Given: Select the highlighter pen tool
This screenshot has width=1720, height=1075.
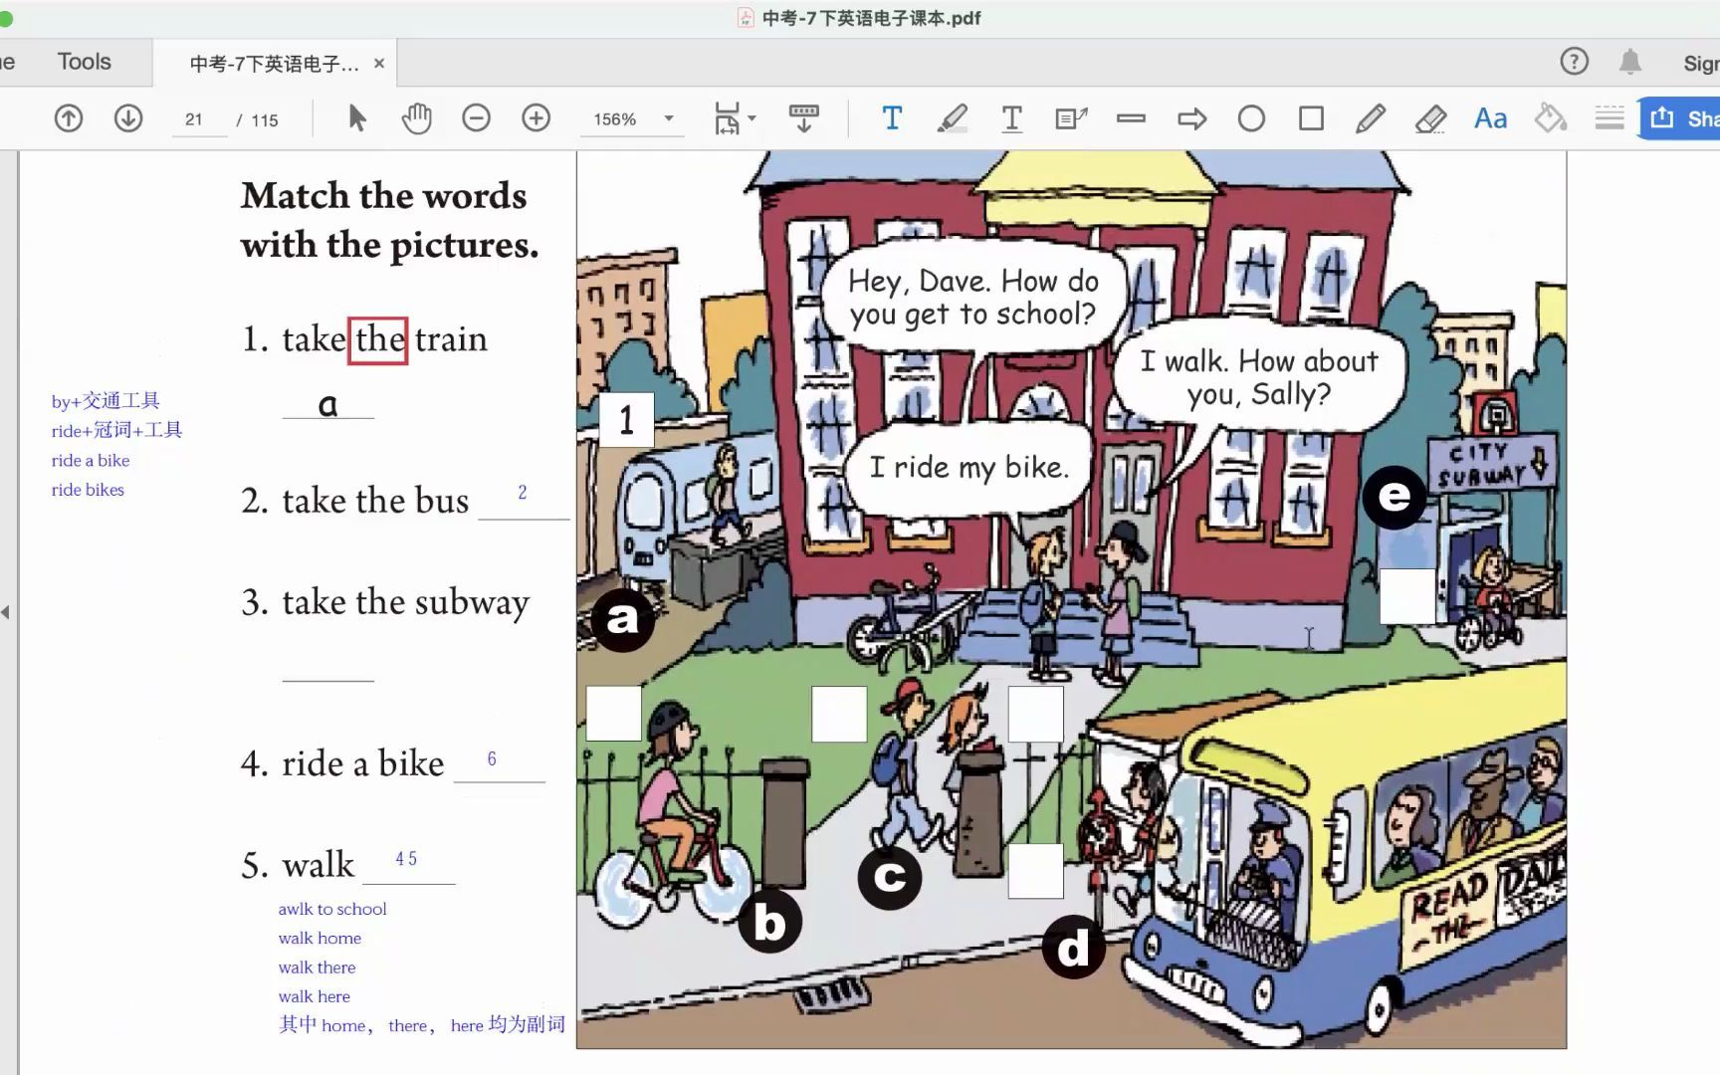Looking at the screenshot, I should pyautogui.click(x=953, y=118).
